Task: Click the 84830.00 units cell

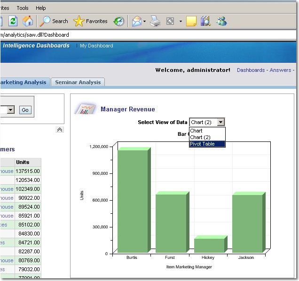Action: (x=28, y=234)
